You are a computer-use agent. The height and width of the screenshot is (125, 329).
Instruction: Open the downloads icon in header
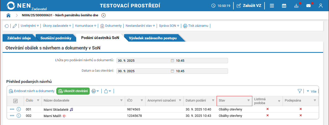point(296,6)
